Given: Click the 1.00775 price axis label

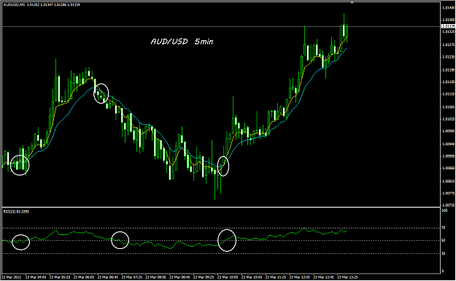Looking at the screenshot, I should click(x=448, y=193).
